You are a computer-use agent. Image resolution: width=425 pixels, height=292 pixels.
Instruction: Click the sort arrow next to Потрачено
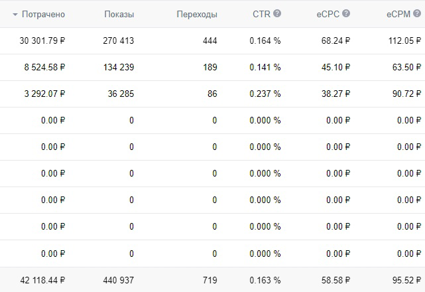click(x=15, y=14)
